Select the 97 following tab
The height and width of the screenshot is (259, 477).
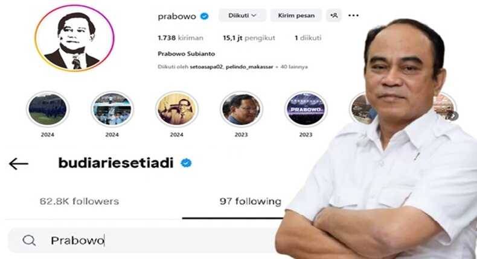(x=251, y=201)
